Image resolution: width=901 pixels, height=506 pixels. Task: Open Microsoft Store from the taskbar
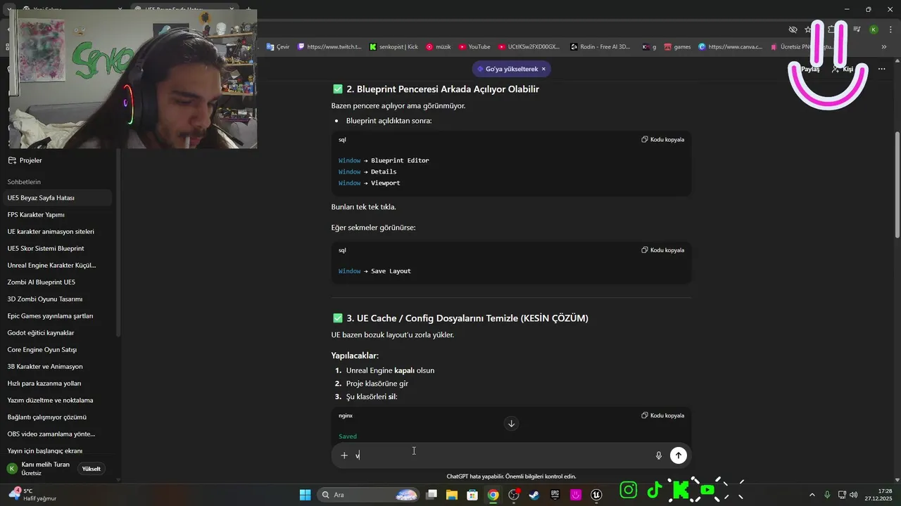point(473,495)
